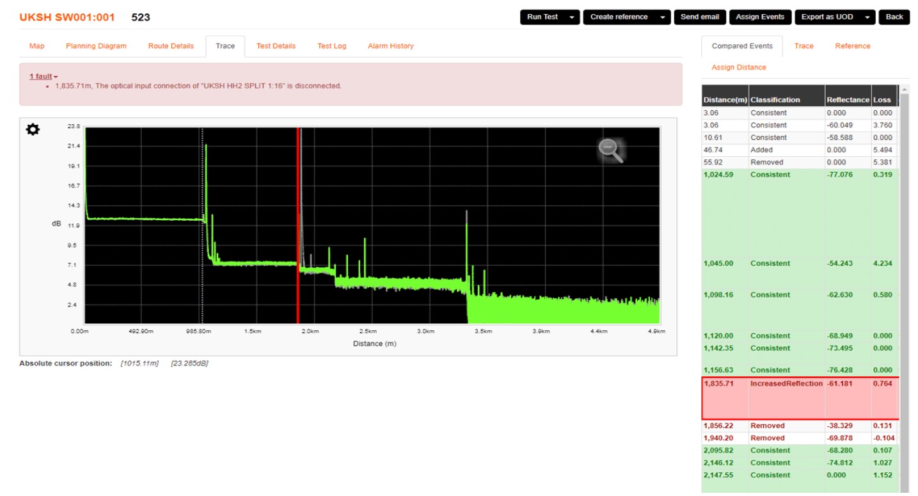Click the Assign Events button
The height and width of the screenshot is (496, 918).
point(760,17)
